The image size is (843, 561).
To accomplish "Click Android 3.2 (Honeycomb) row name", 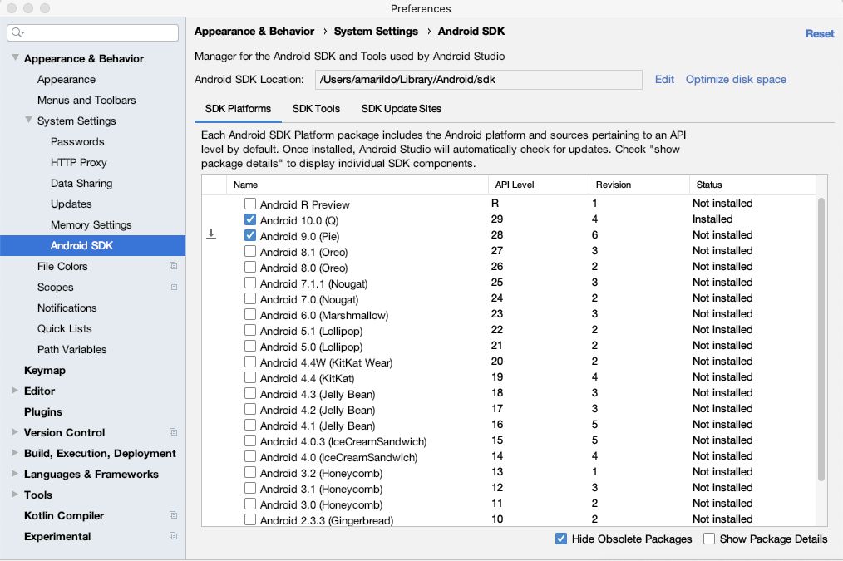I will tap(322, 474).
